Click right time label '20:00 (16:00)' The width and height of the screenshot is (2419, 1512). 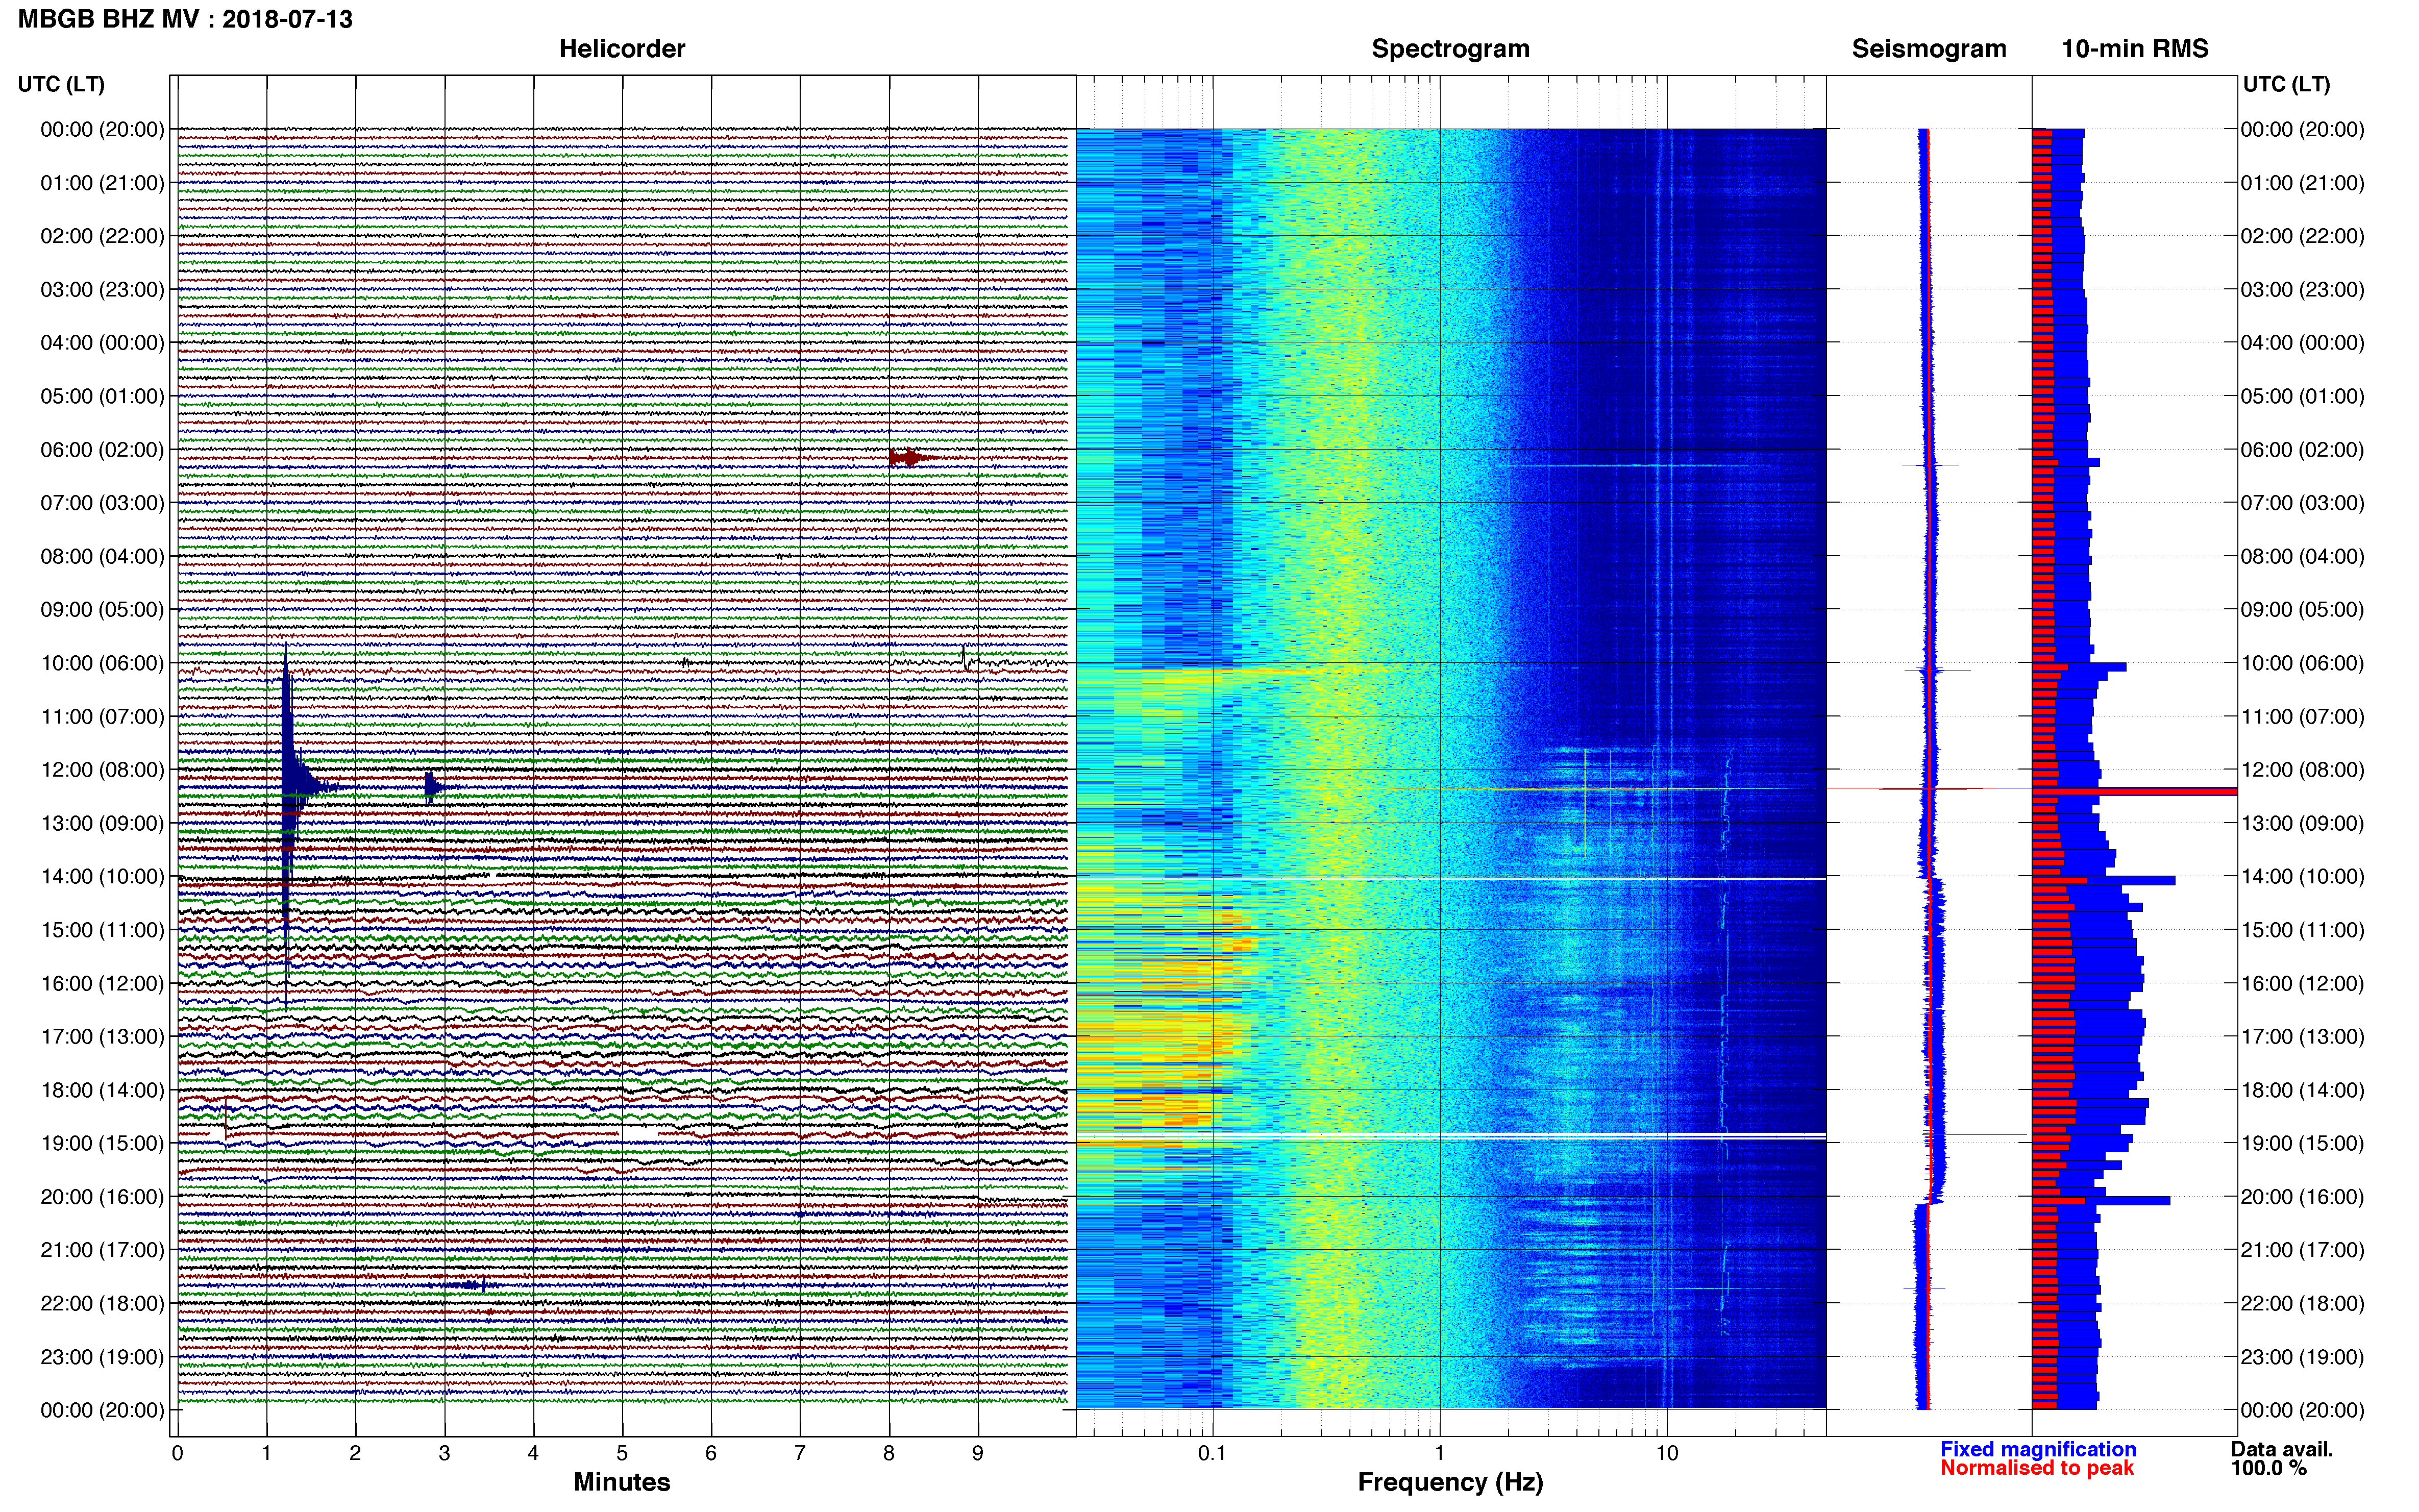(x=2302, y=1197)
